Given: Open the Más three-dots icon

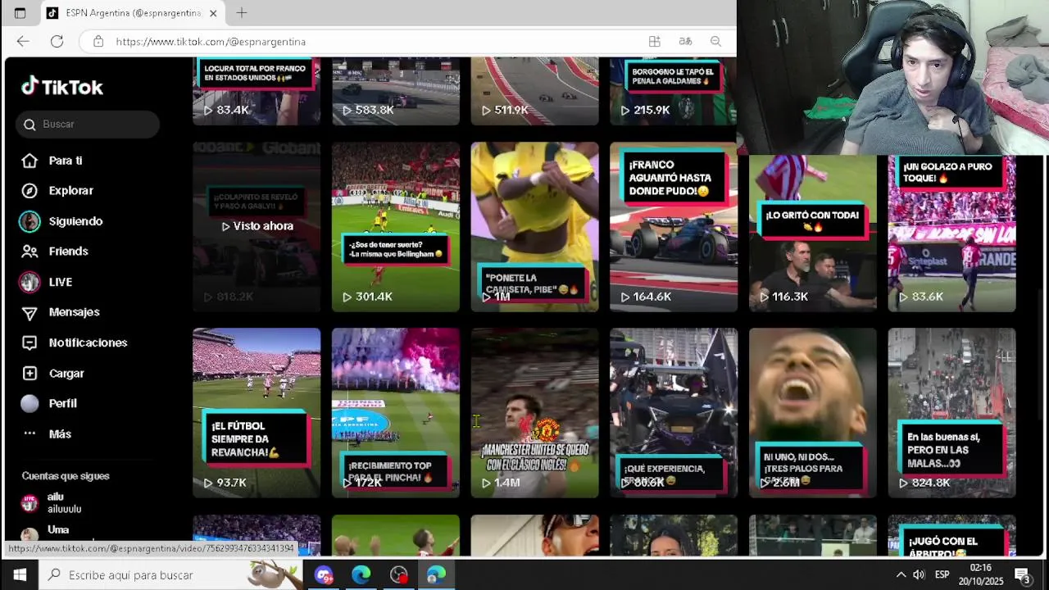Looking at the screenshot, I should coord(30,433).
